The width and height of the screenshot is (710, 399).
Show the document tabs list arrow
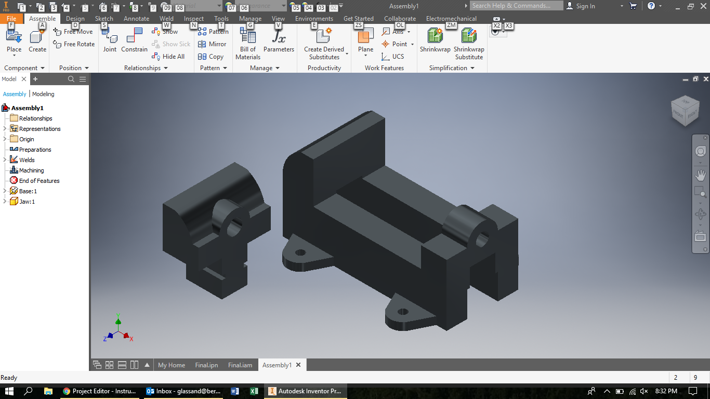(147, 365)
